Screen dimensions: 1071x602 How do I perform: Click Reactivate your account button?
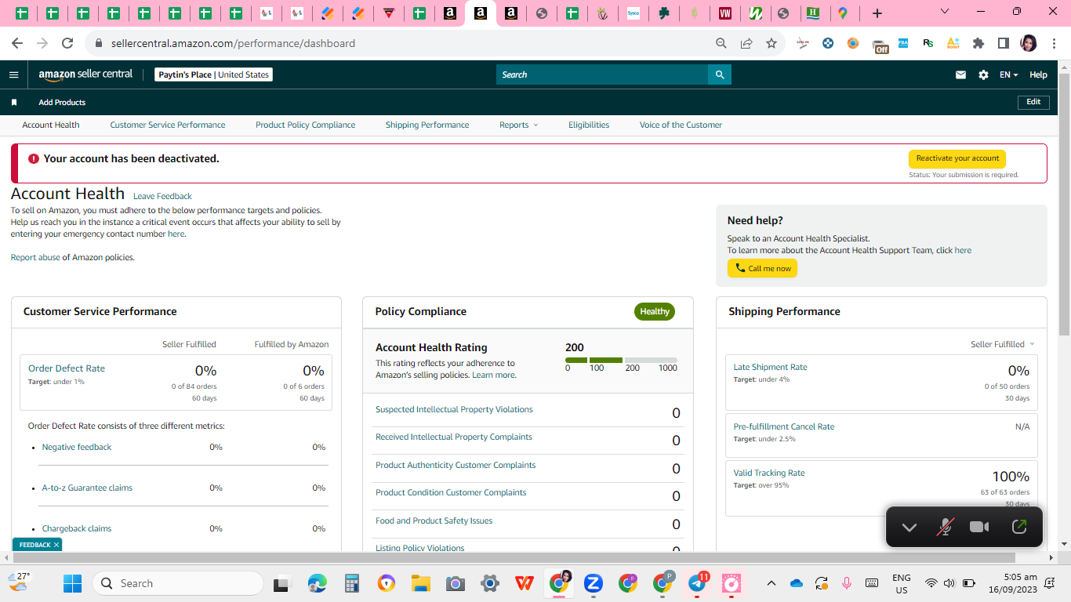coord(957,158)
